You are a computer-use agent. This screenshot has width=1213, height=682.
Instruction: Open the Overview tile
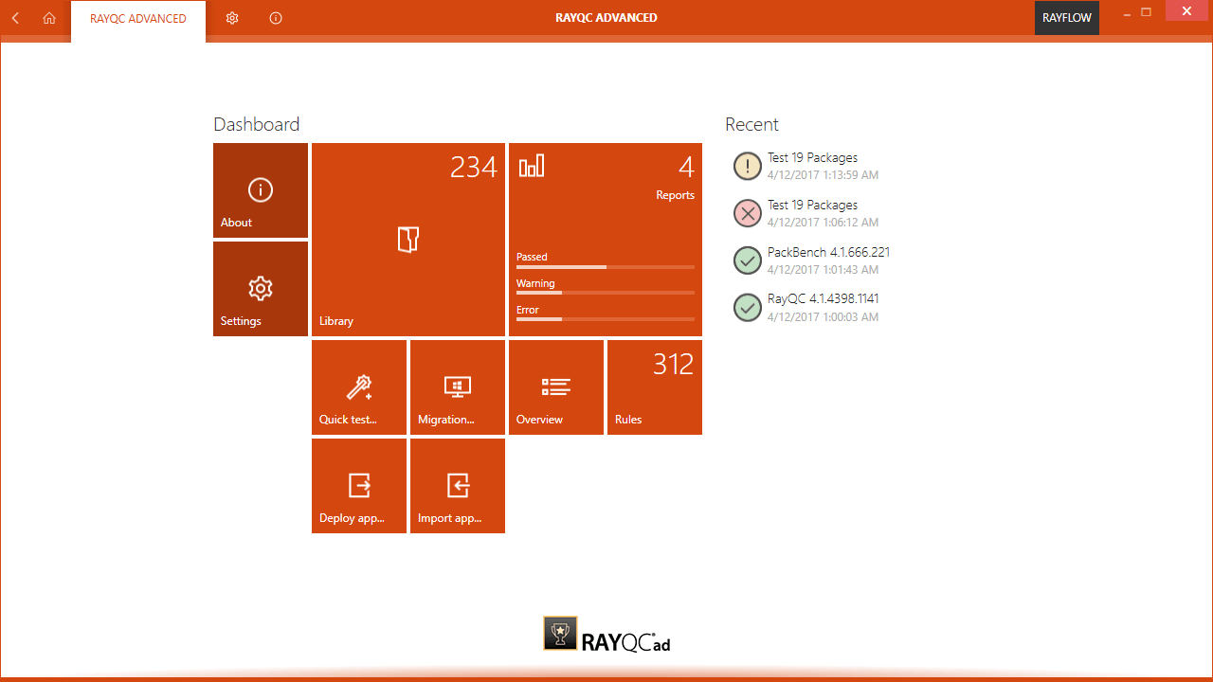coord(556,387)
